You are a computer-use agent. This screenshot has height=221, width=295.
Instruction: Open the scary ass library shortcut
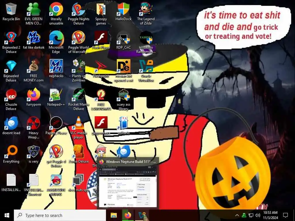[x=123, y=95]
